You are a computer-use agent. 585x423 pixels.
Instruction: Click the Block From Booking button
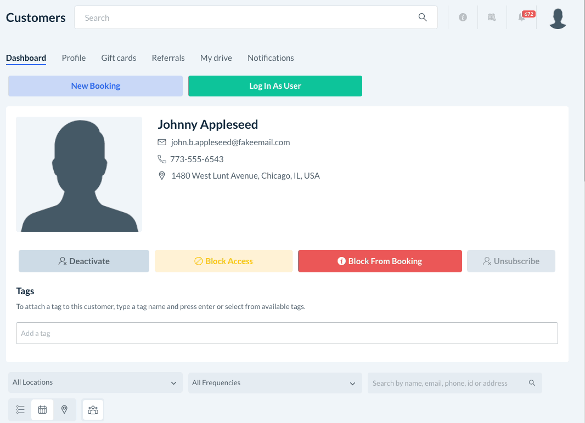coord(380,261)
